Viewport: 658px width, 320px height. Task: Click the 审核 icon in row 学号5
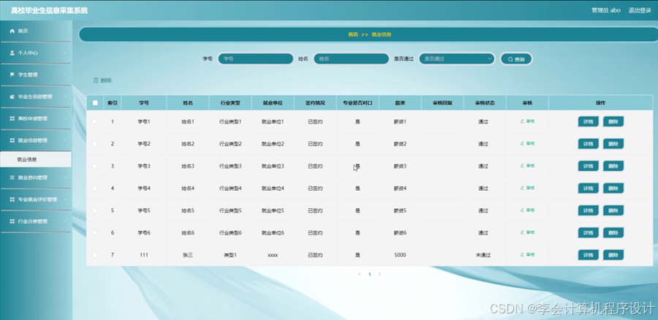click(523, 210)
